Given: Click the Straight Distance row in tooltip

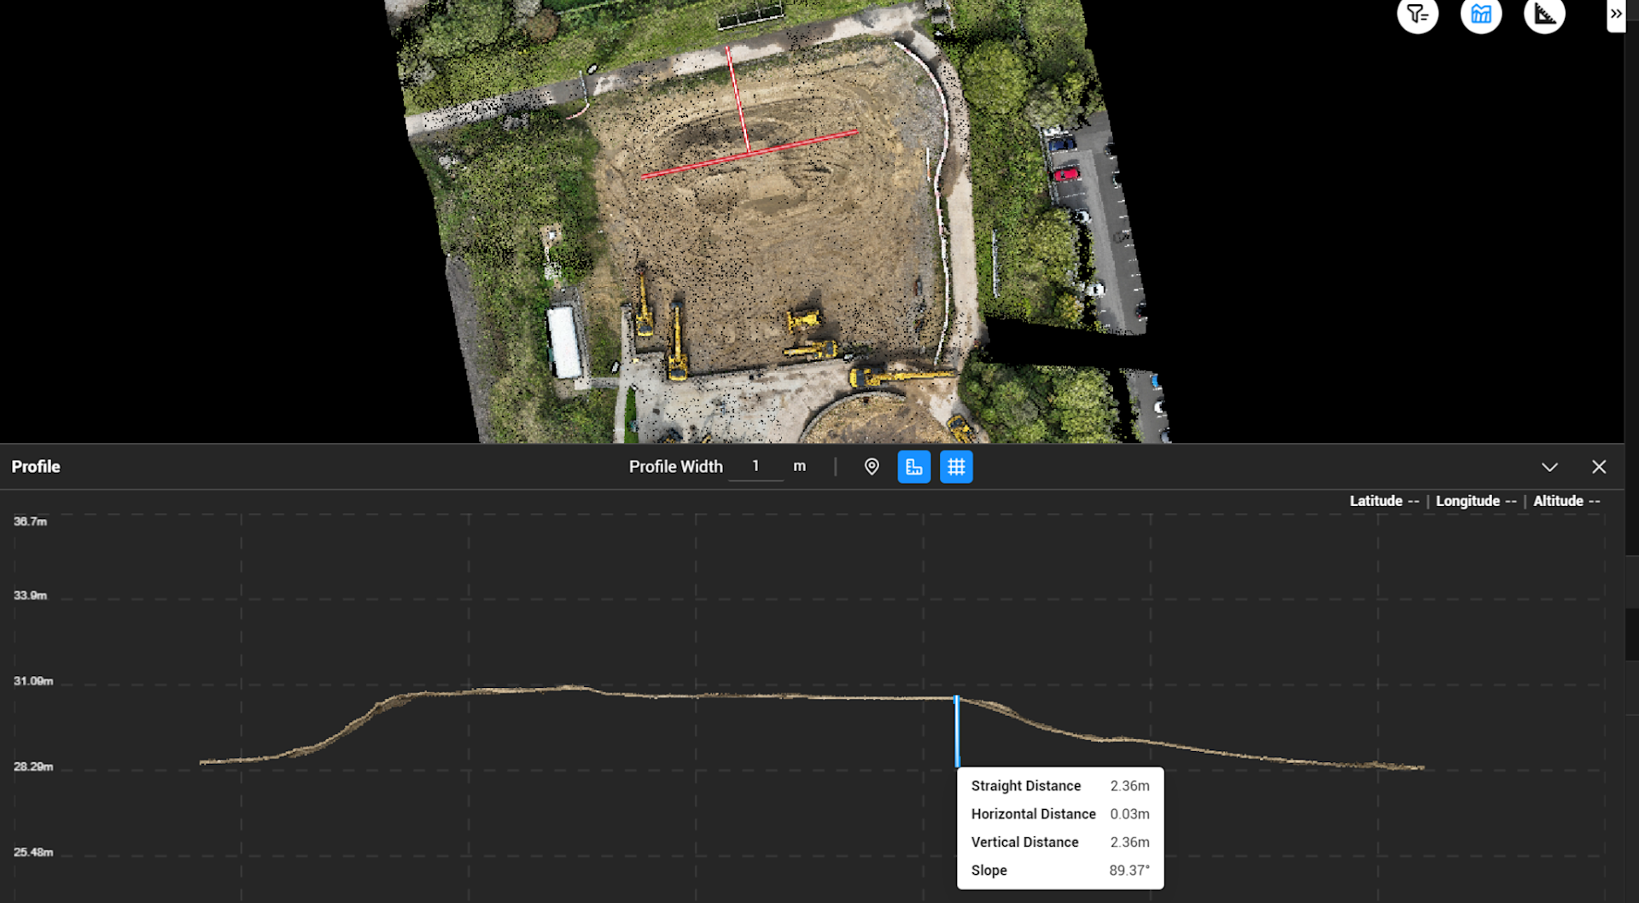Looking at the screenshot, I should point(1059,786).
